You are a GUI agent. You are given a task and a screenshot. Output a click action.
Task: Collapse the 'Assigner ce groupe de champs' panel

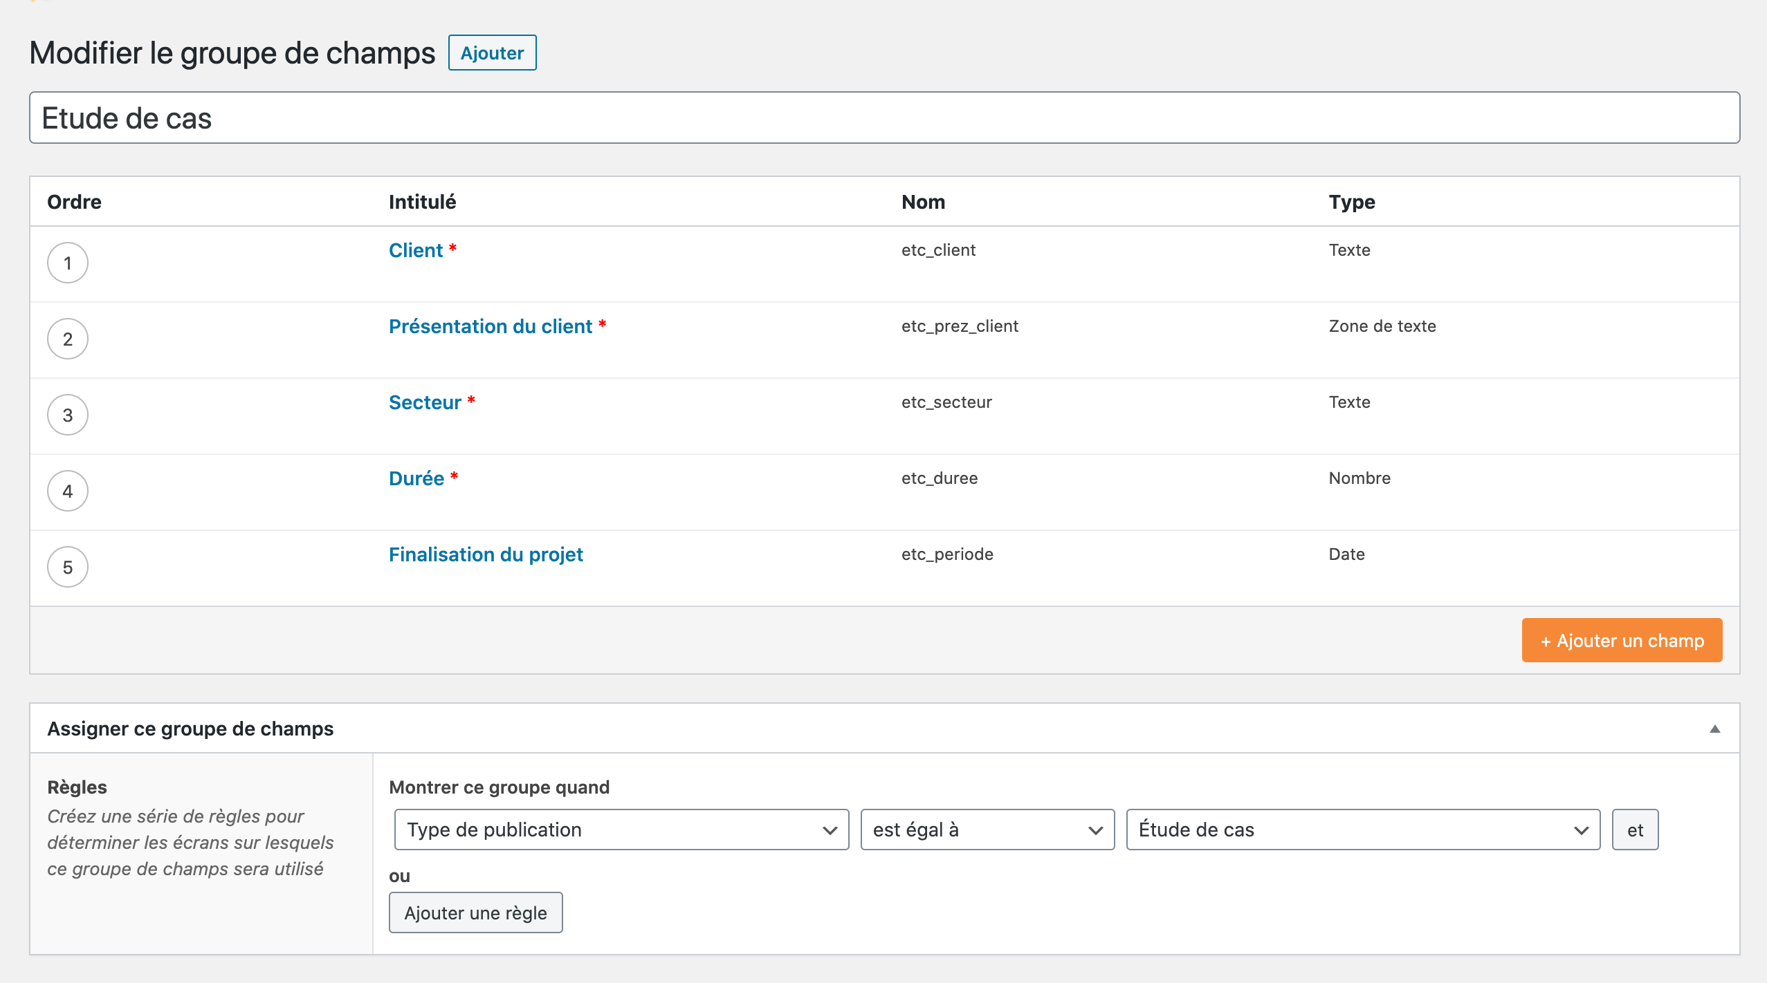coord(1714,729)
